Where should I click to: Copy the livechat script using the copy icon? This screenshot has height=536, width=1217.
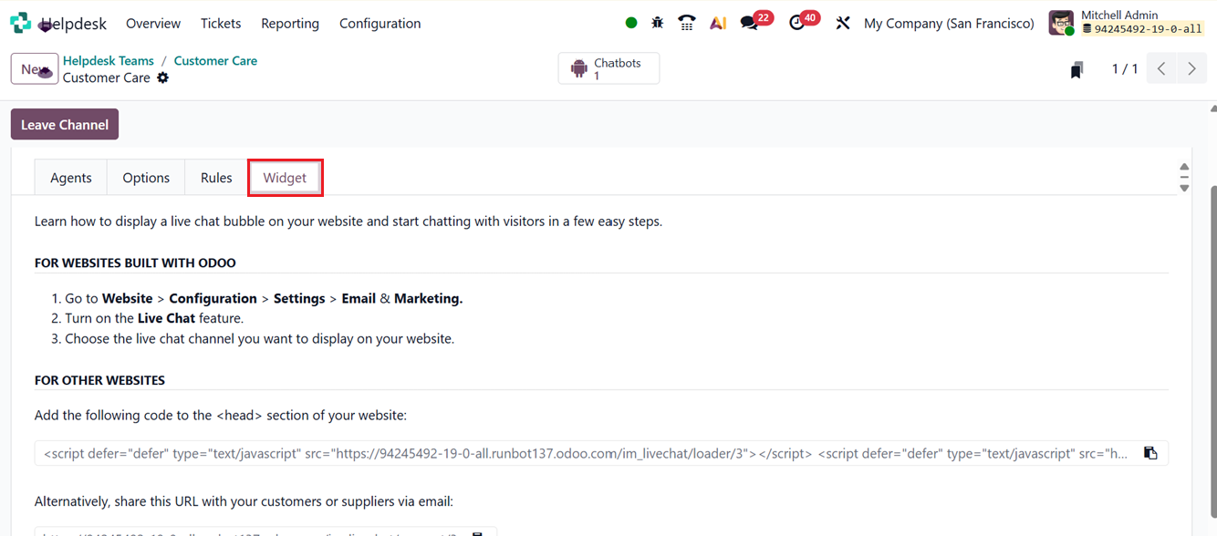pyautogui.click(x=1151, y=452)
